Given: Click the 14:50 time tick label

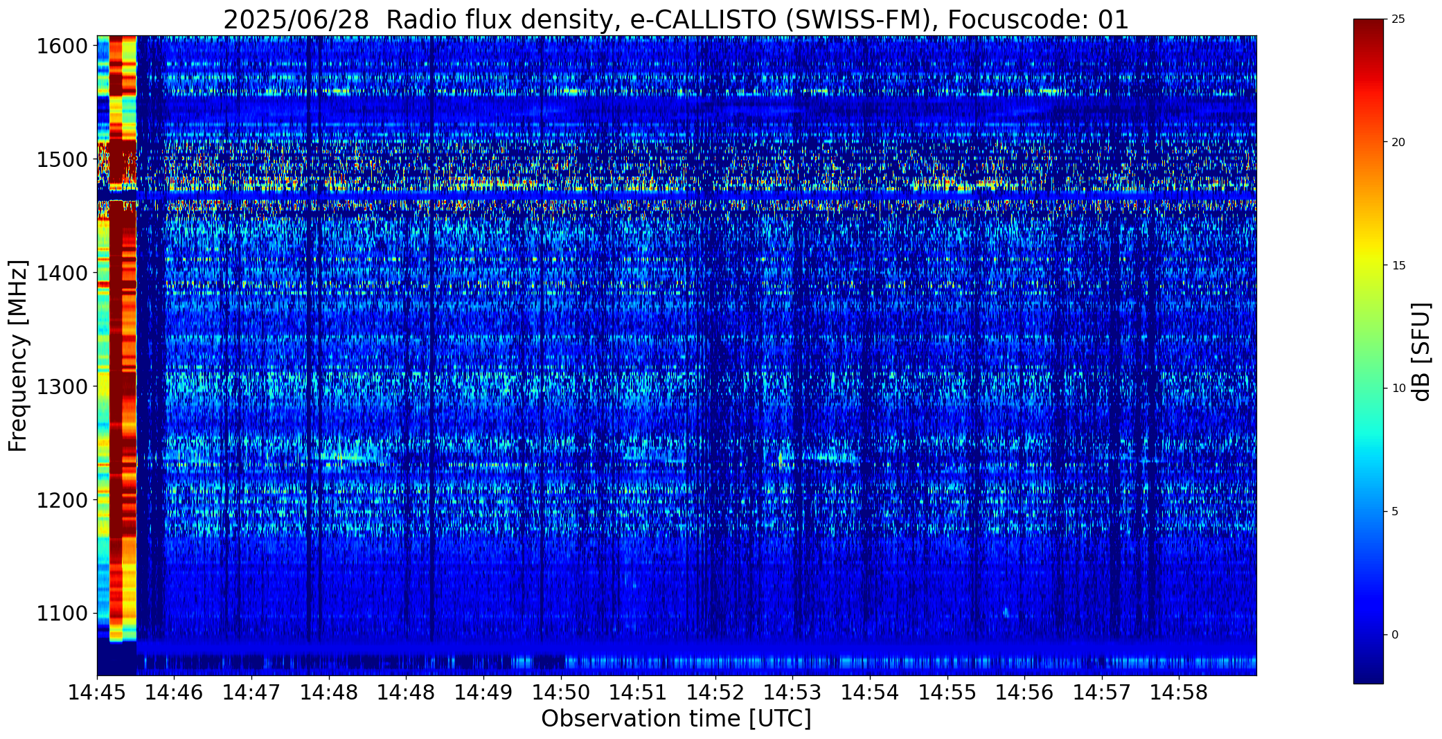Looking at the screenshot, I should click(561, 692).
